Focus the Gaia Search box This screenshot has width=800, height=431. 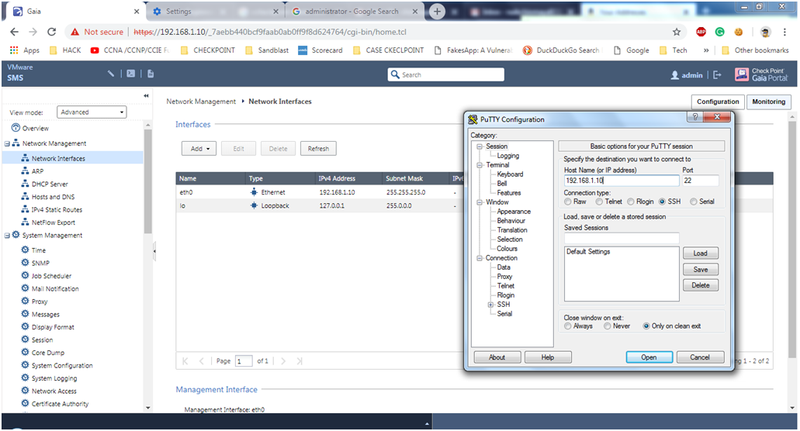[x=446, y=74]
